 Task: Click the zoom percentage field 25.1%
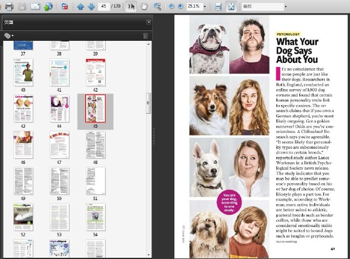click(194, 6)
